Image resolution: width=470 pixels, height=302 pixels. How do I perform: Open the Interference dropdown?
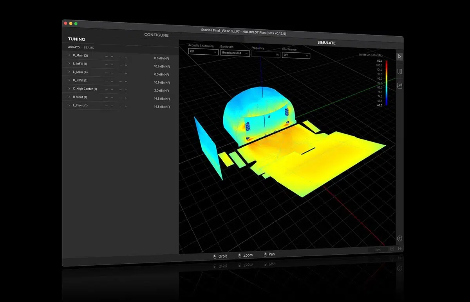pyautogui.click(x=296, y=55)
